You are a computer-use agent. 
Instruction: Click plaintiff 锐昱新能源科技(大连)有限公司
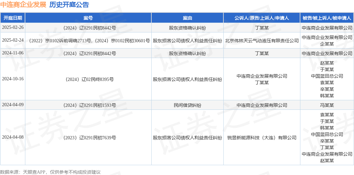click(x=262, y=138)
